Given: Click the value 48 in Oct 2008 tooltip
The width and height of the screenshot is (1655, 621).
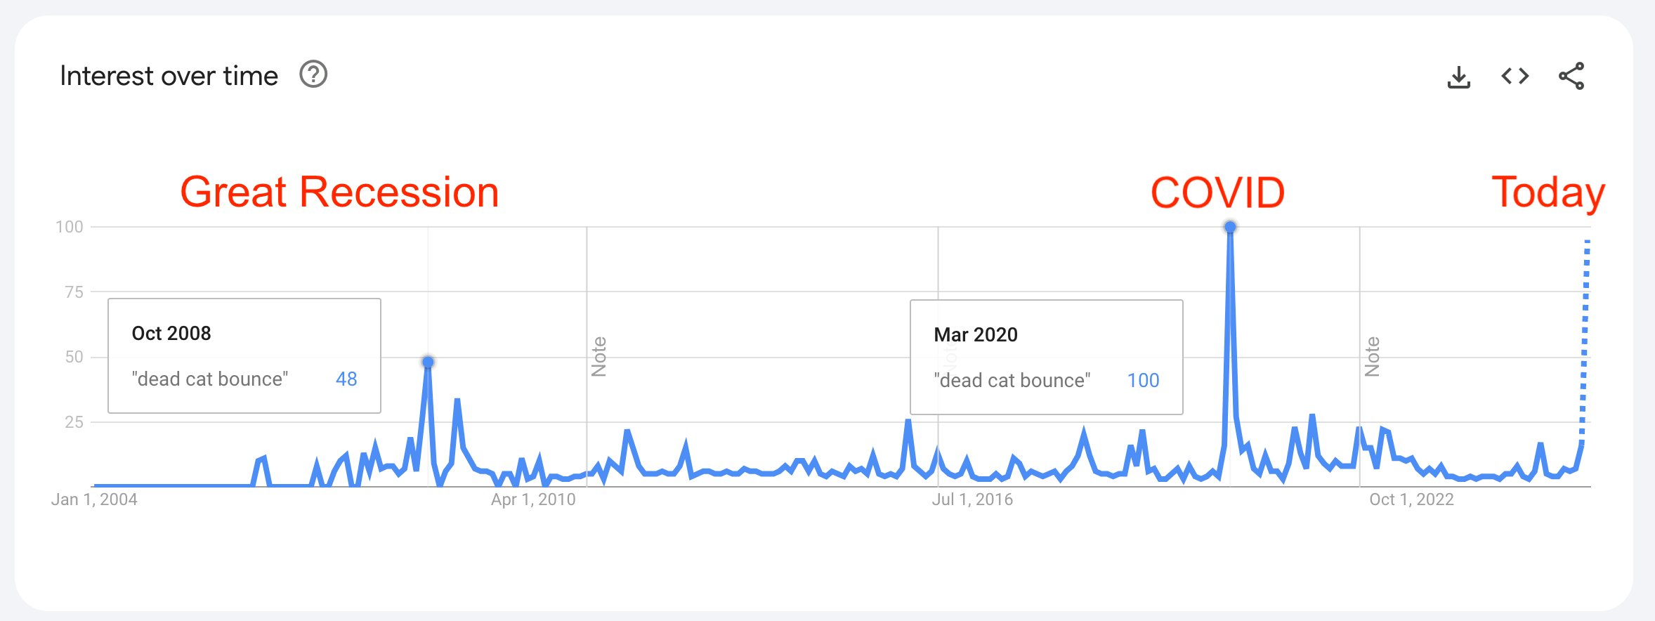Looking at the screenshot, I should [x=346, y=379].
